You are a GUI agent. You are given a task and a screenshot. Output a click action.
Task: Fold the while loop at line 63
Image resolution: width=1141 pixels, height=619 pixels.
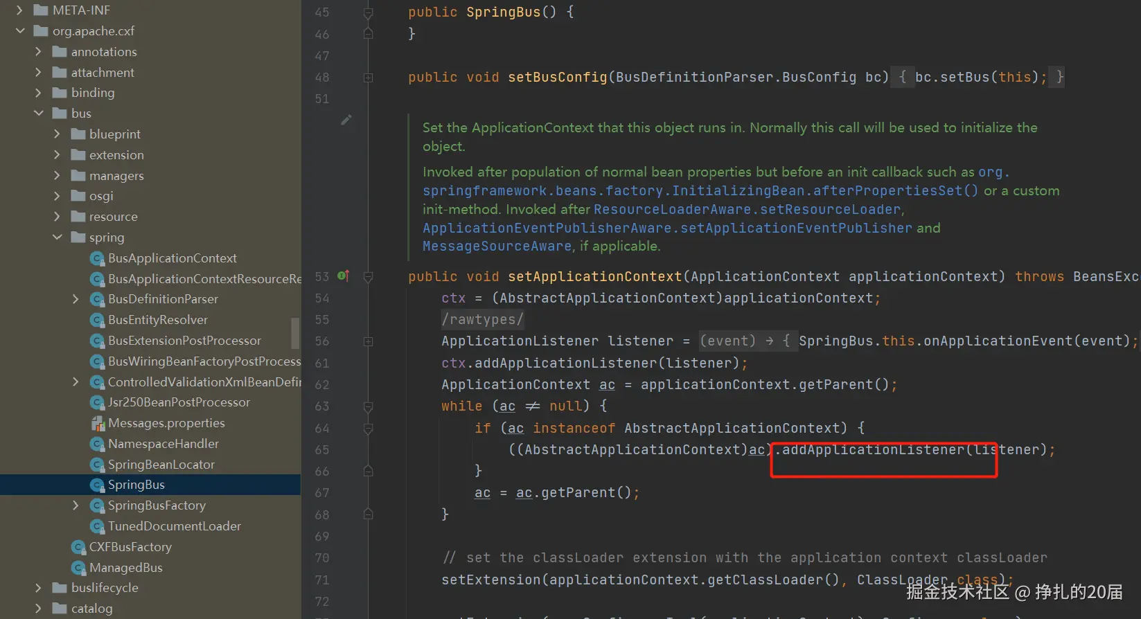click(369, 406)
